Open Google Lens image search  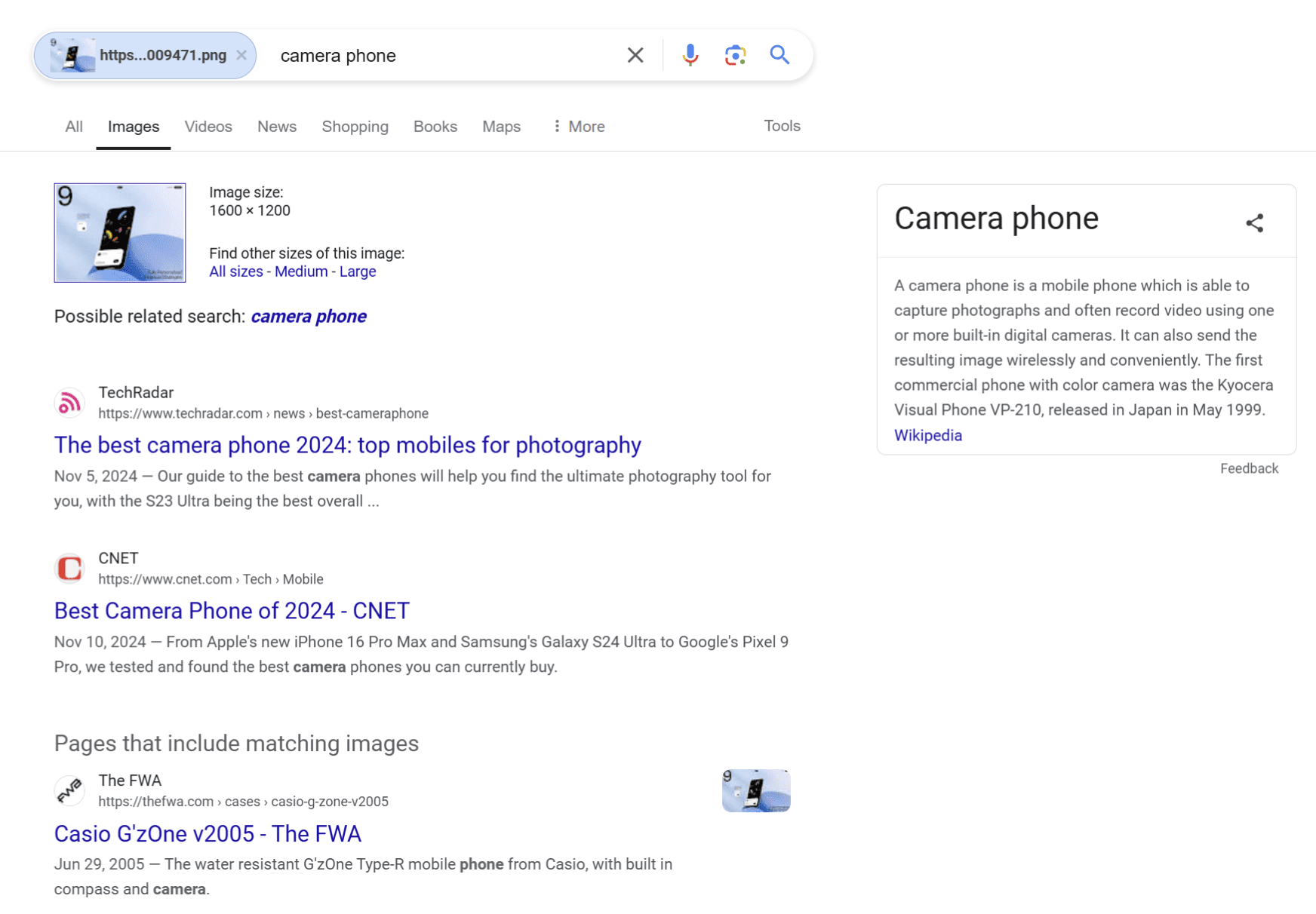(x=735, y=55)
